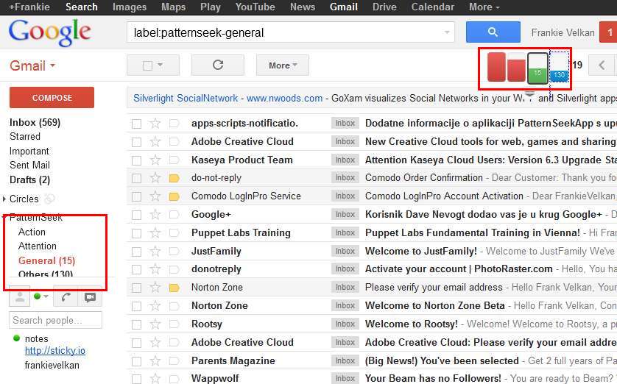
Task: Star the Wappwolf email
Action: click(155, 379)
